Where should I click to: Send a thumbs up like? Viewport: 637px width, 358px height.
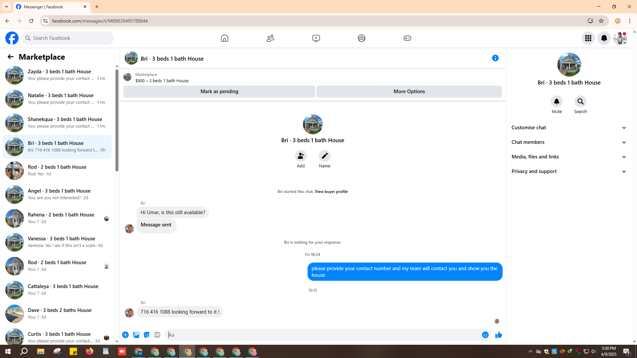tap(499, 335)
